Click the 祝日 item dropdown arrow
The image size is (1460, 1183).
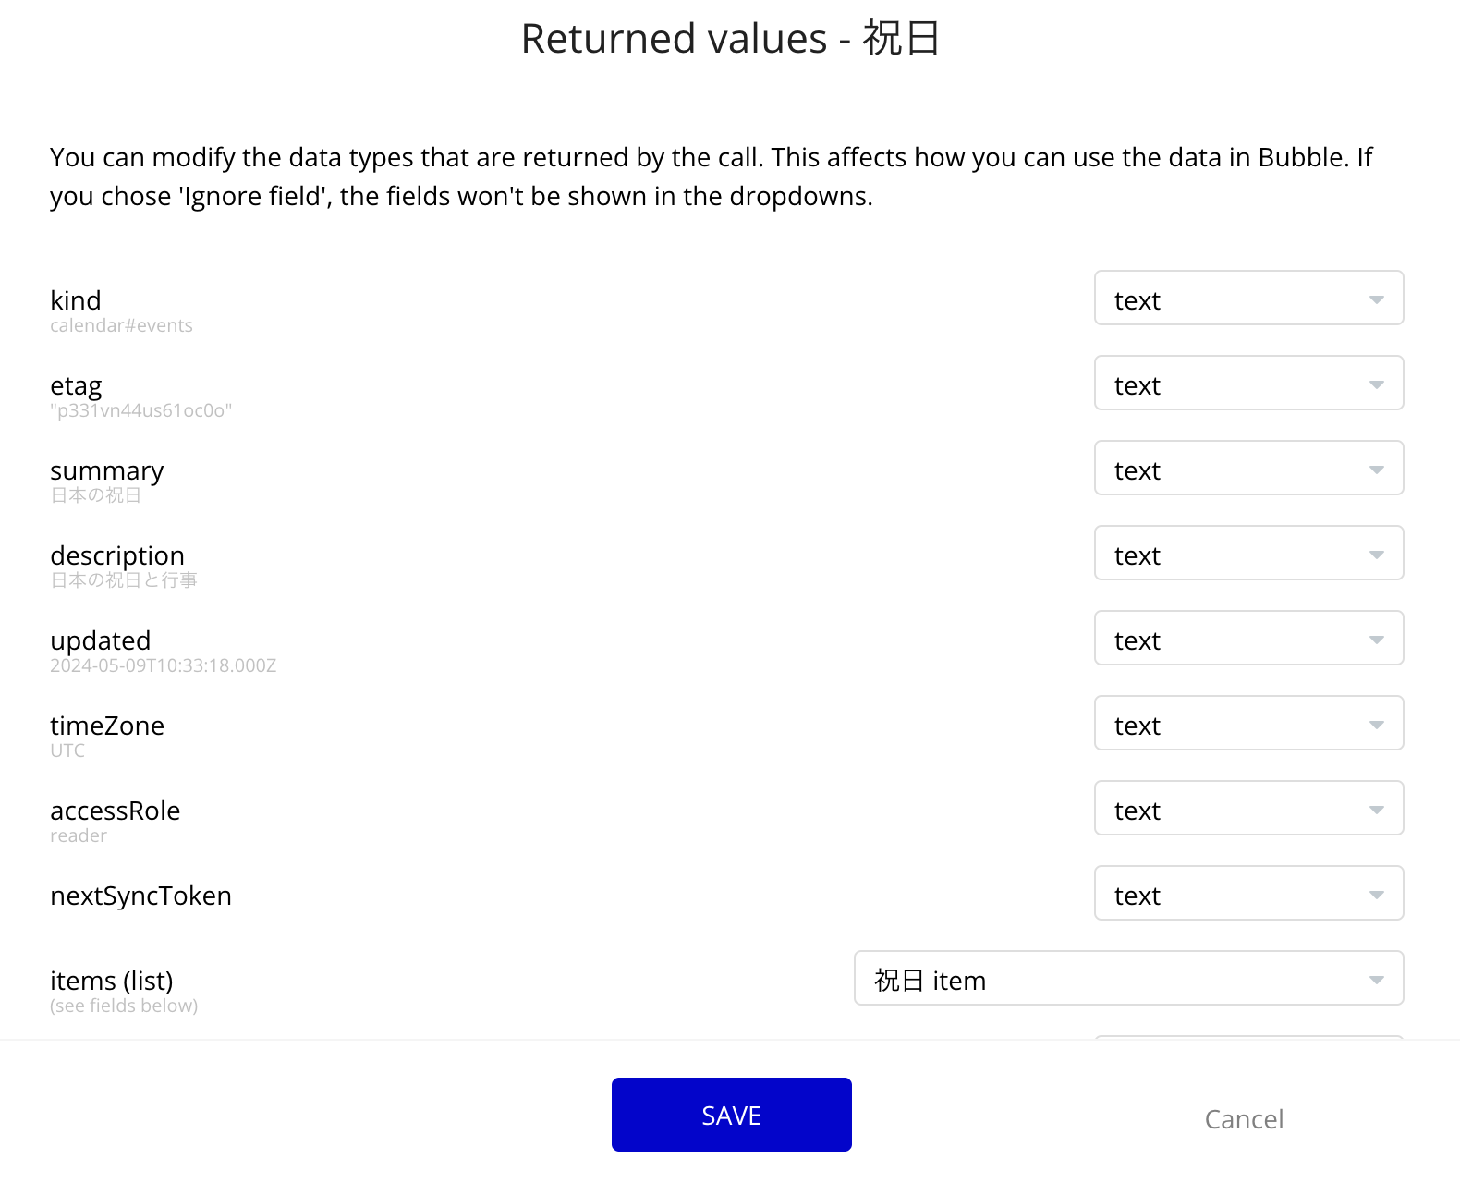1376,980
